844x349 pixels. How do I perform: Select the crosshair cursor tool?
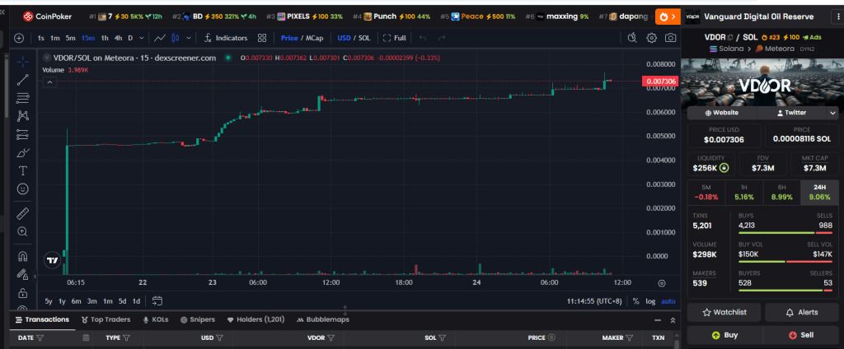coord(22,62)
